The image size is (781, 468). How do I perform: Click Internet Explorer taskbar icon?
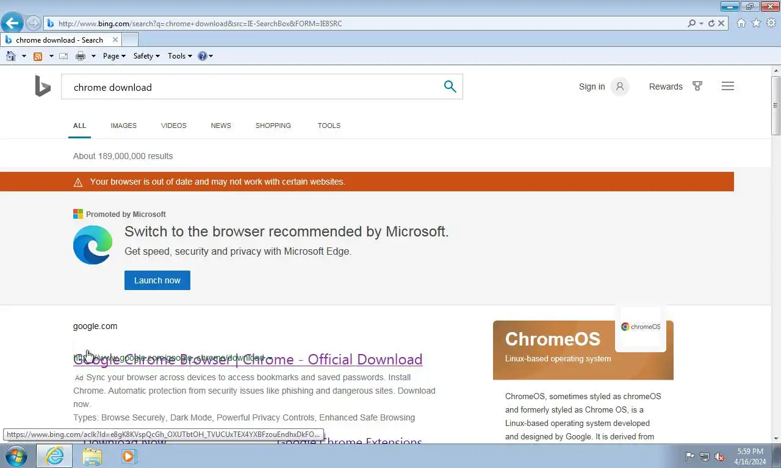pos(54,456)
